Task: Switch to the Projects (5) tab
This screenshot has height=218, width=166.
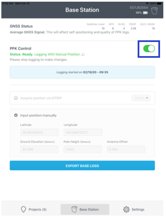Action: [34, 209]
